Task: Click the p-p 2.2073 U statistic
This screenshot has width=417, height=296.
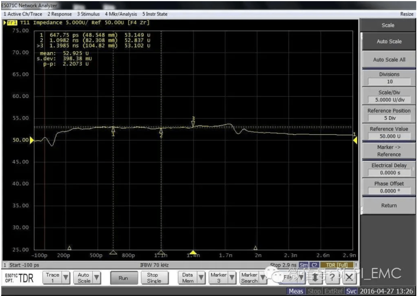Action: click(66, 64)
